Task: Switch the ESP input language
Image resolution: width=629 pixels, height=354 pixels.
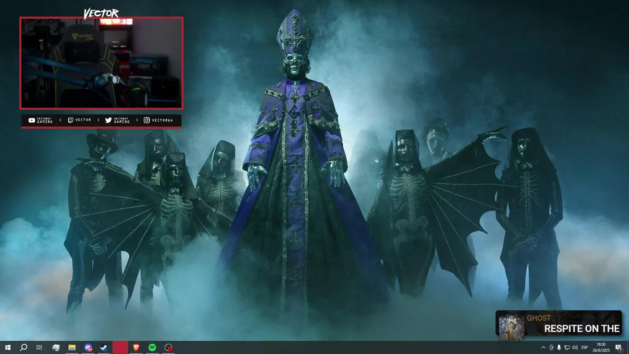Action: tap(585, 348)
